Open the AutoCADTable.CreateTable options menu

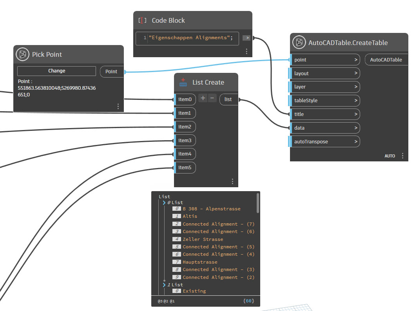pyautogui.click(x=403, y=155)
